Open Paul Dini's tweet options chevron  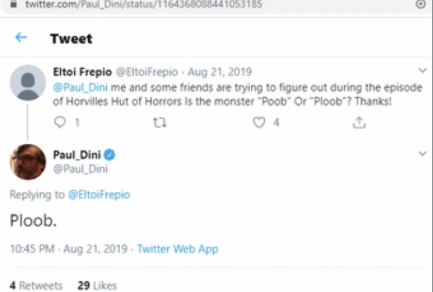[423, 154]
